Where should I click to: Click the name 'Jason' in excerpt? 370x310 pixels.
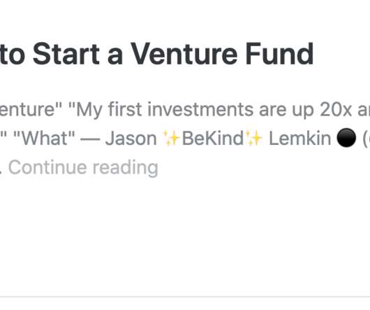[x=131, y=139]
